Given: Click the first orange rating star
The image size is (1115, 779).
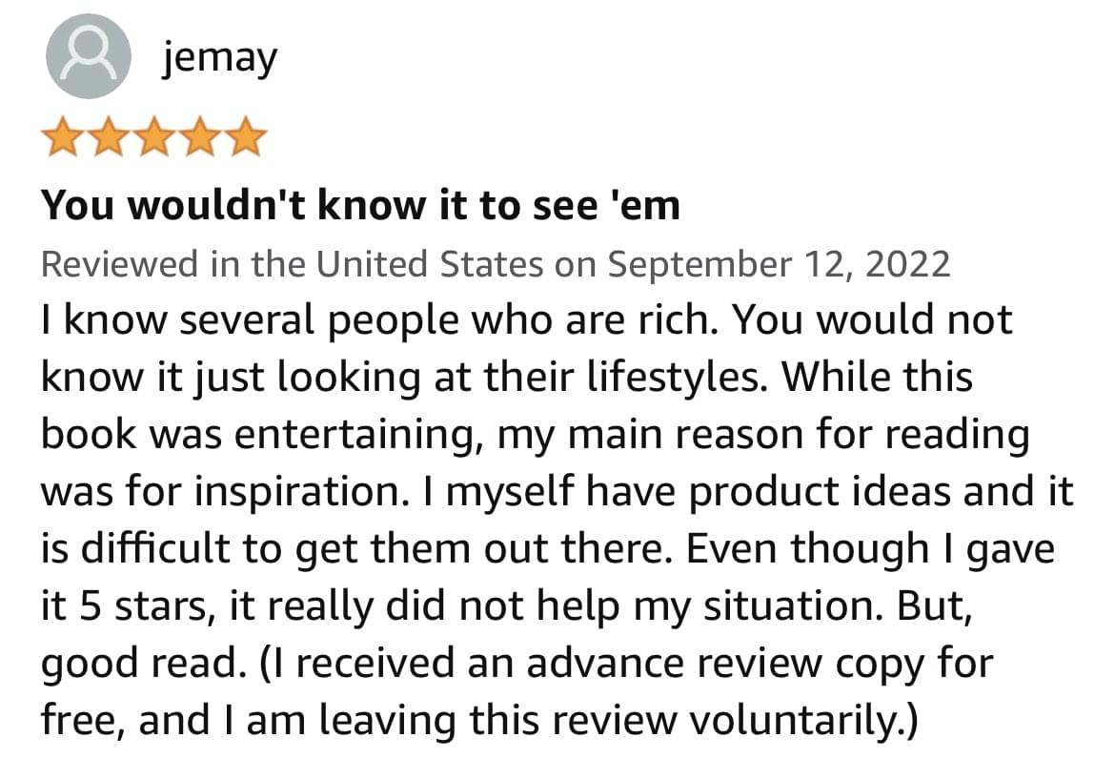Looking at the screenshot, I should (x=63, y=137).
